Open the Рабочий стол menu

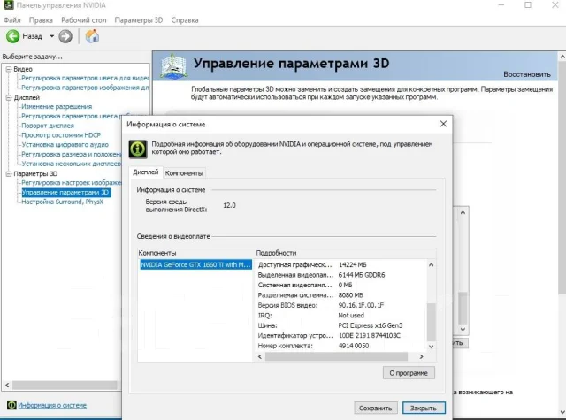click(84, 20)
